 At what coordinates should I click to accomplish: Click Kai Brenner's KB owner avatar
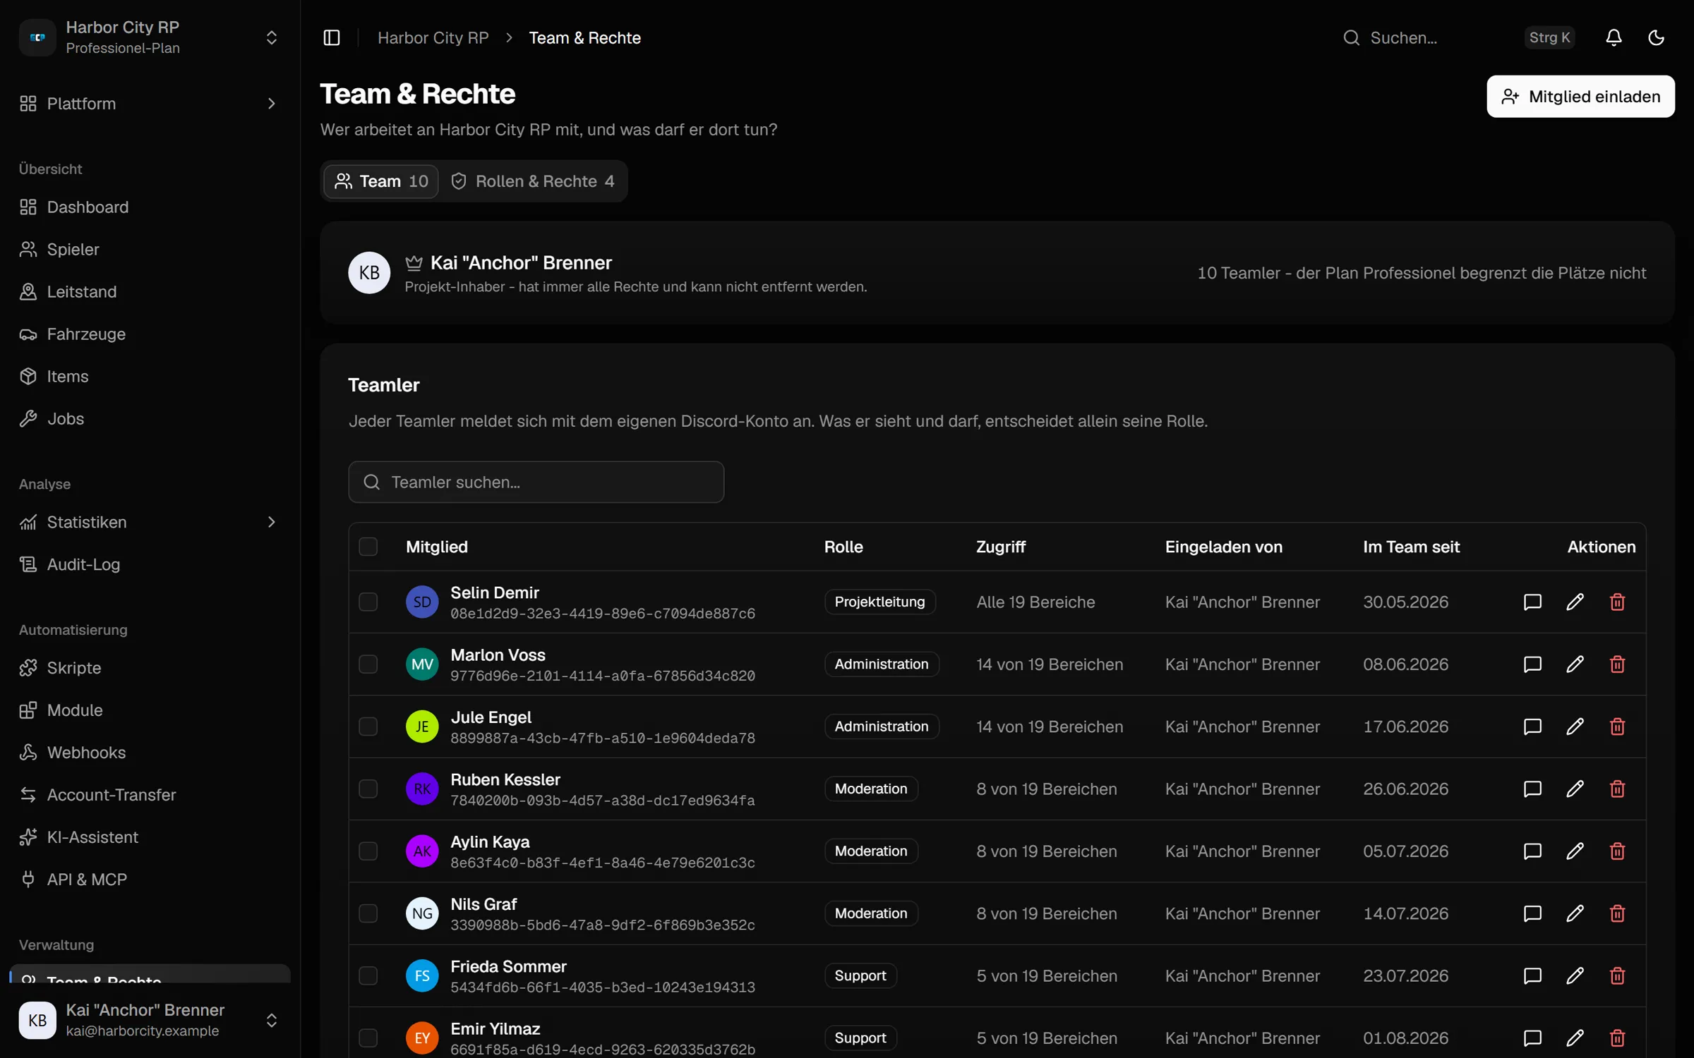(369, 272)
